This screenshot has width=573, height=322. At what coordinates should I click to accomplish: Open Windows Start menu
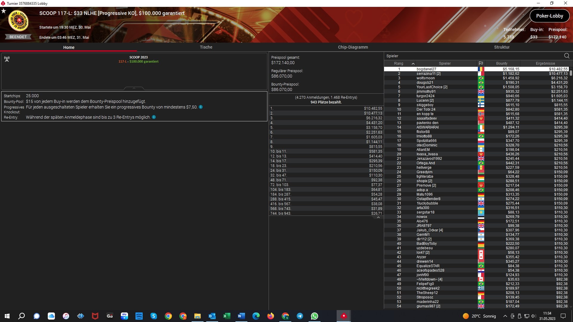tap(7, 316)
